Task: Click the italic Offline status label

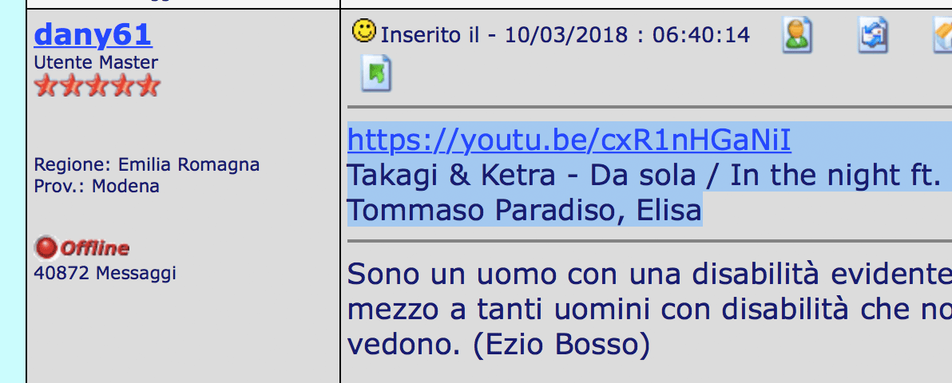Action: pos(95,248)
